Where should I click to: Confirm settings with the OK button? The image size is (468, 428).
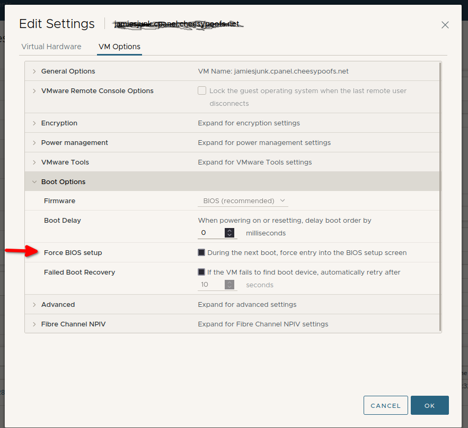coord(429,405)
